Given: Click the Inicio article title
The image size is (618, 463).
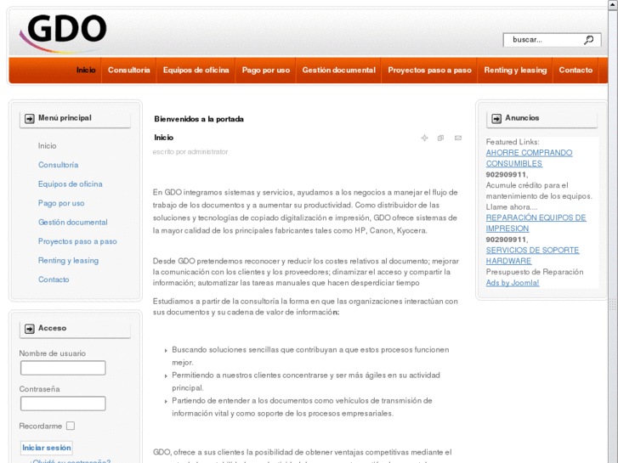Looking at the screenshot, I should click(x=163, y=138).
